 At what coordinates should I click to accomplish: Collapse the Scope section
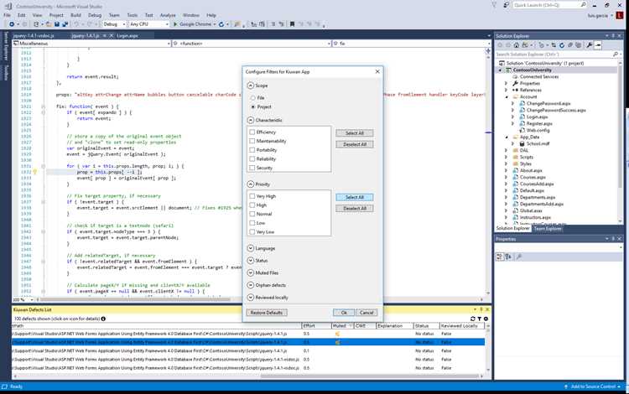click(251, 86)
